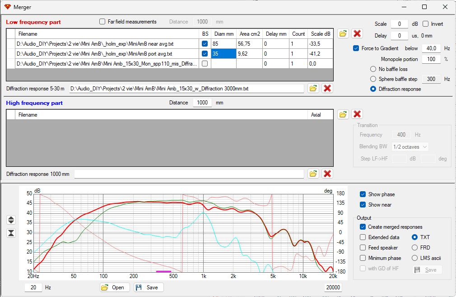
Task: Click the Diam mm cell showing 35
Action: tap(223, 54)
